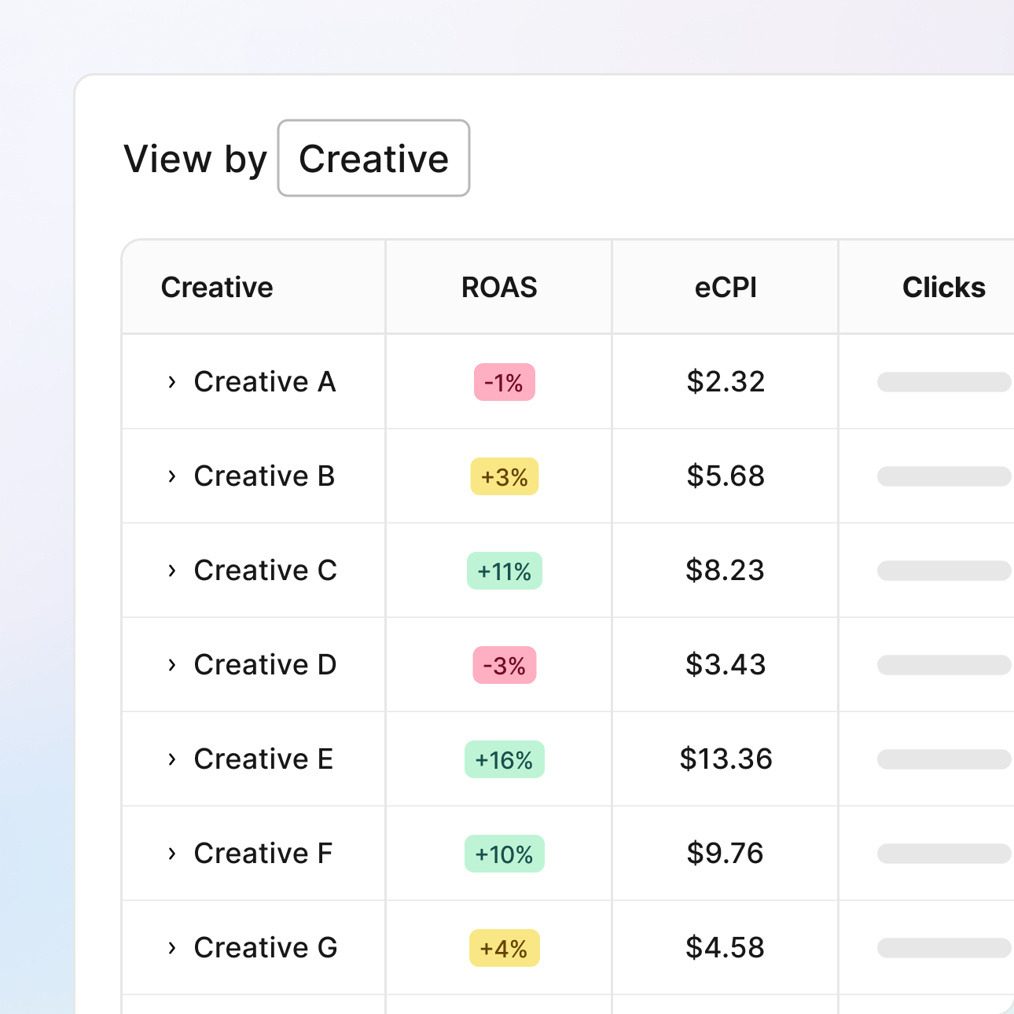The height and width of the screenshot is (1014, 1014).
Task: Open Creative F details
Action: point(263,854)
